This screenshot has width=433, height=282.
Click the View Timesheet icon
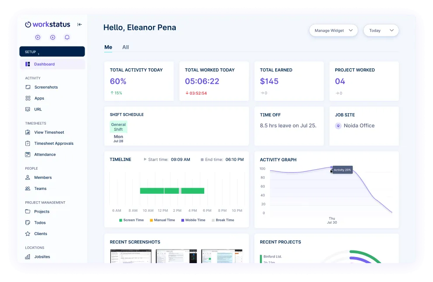tap(28, 132)
